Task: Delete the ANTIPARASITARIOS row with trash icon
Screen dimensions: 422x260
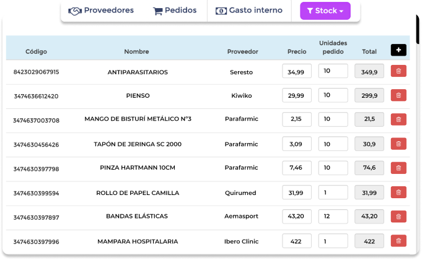Action: (x=398, y=71)
